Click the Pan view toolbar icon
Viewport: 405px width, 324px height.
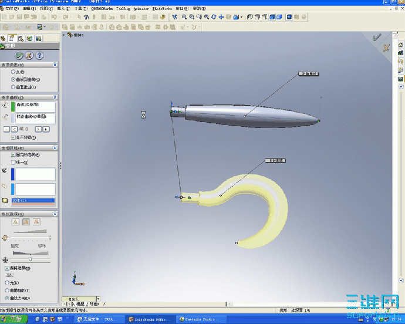[221, 17]
